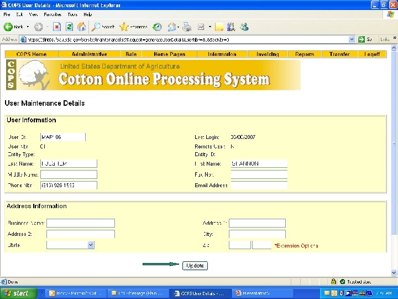Open the Messenger people icon
398x299 pixels.
(x=244, y=27)
